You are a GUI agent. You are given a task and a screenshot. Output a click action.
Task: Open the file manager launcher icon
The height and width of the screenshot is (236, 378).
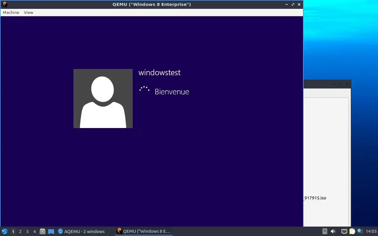point(43,231)
